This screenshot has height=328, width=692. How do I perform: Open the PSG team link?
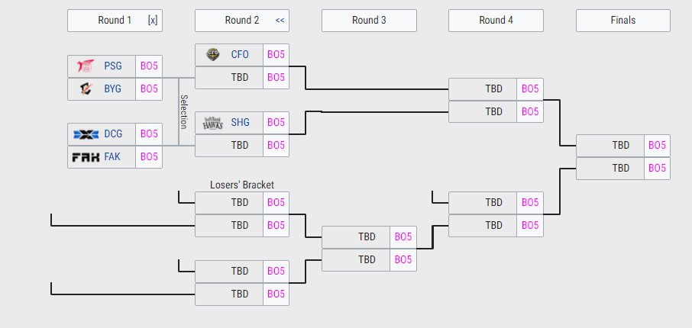[113, 66]
